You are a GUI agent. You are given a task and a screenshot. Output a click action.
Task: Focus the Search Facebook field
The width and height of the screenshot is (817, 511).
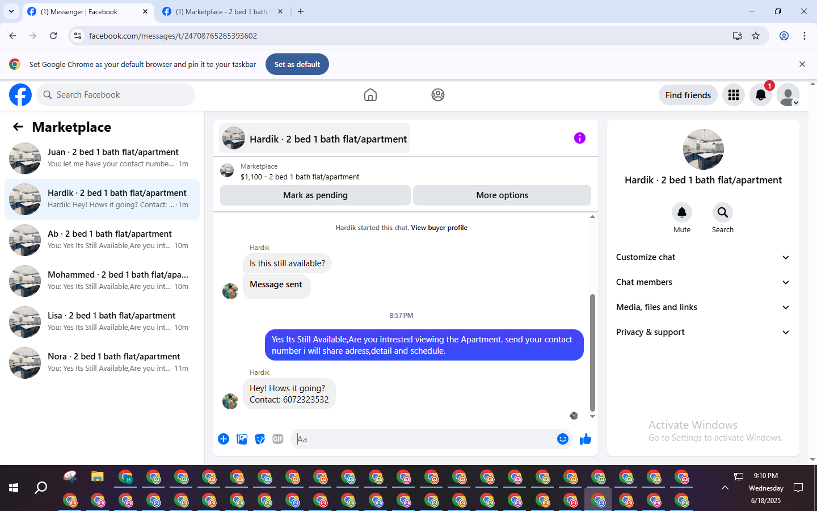pos(116,95)
